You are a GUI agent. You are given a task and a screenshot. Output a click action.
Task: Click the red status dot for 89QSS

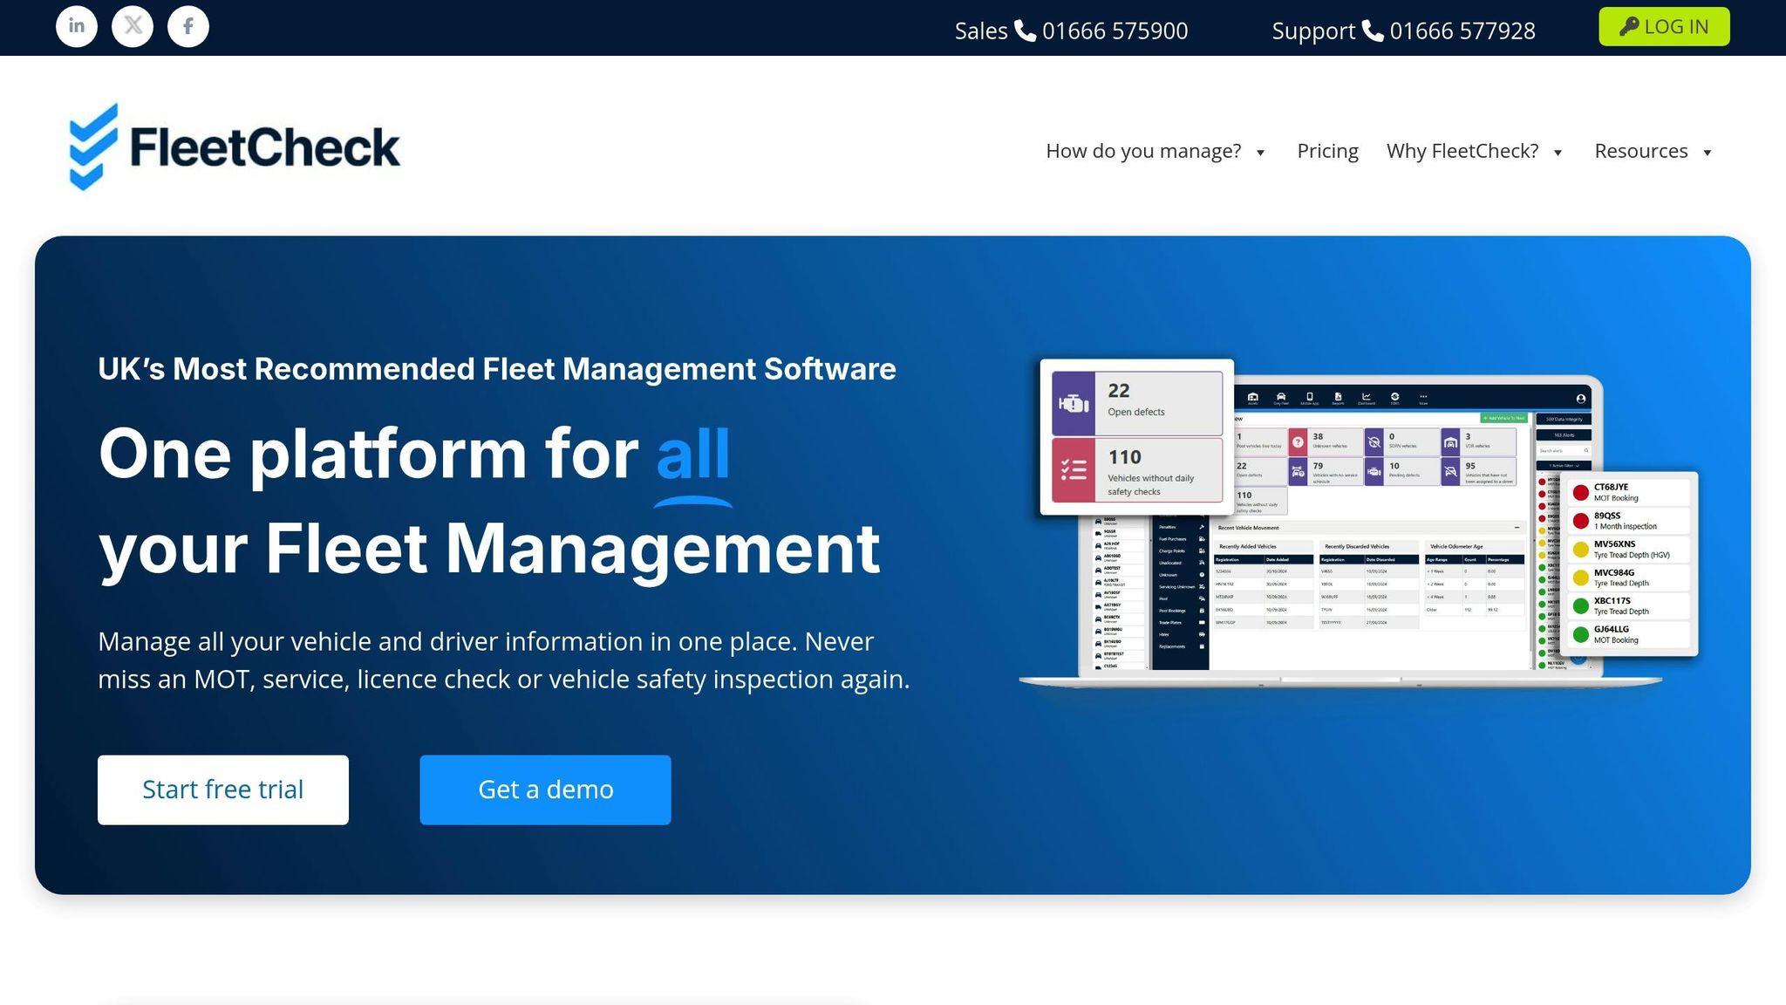click(1580, 521)
